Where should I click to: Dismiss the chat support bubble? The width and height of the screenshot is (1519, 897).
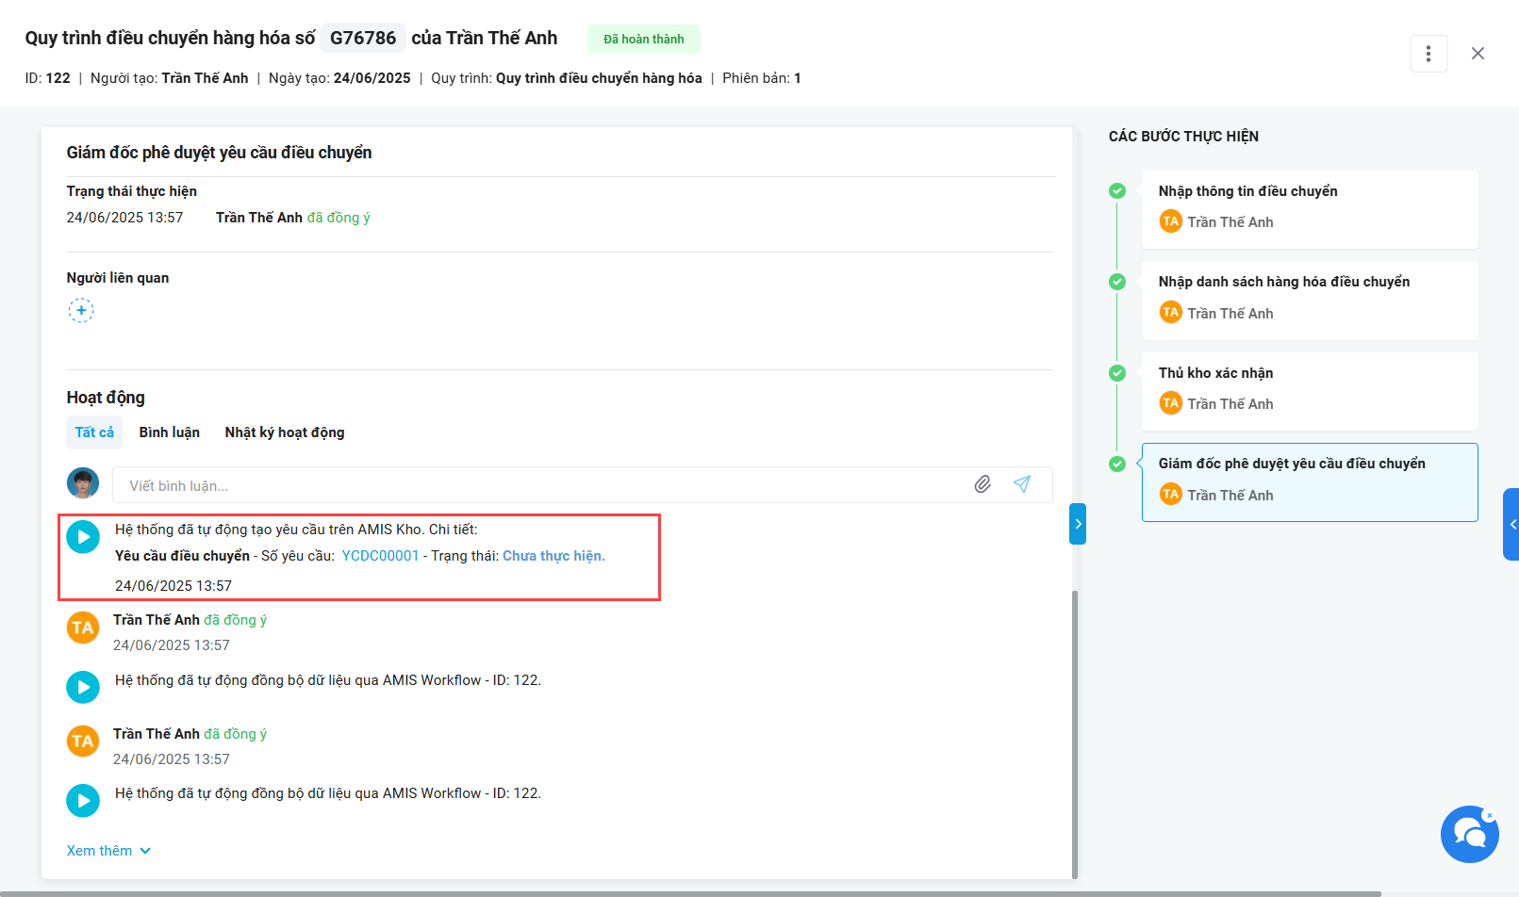1489,815
